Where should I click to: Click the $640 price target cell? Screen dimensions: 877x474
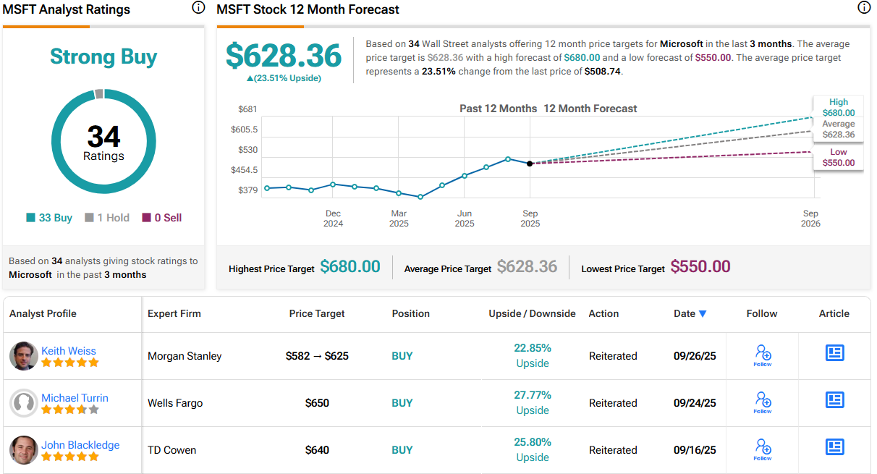(x=317, y=450)
